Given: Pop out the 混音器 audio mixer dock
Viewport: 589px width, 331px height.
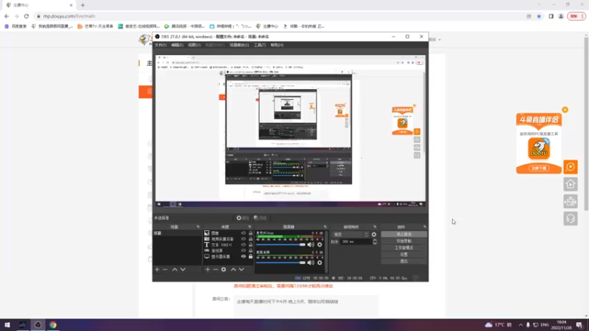Looking at the screenshot, I should 325,227.
